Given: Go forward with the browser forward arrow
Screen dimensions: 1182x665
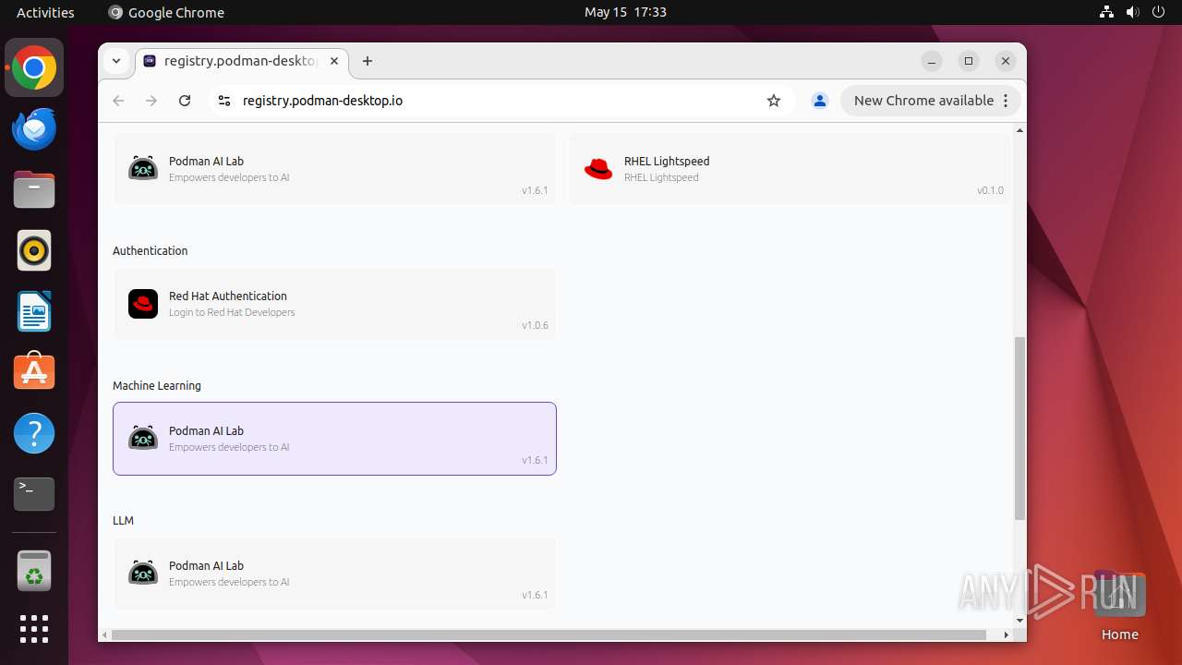Looking at the screenshot, I should point(151,101).
